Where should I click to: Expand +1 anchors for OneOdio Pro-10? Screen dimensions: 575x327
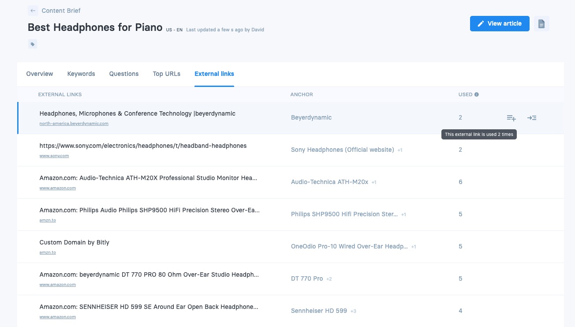coord(414,247)
